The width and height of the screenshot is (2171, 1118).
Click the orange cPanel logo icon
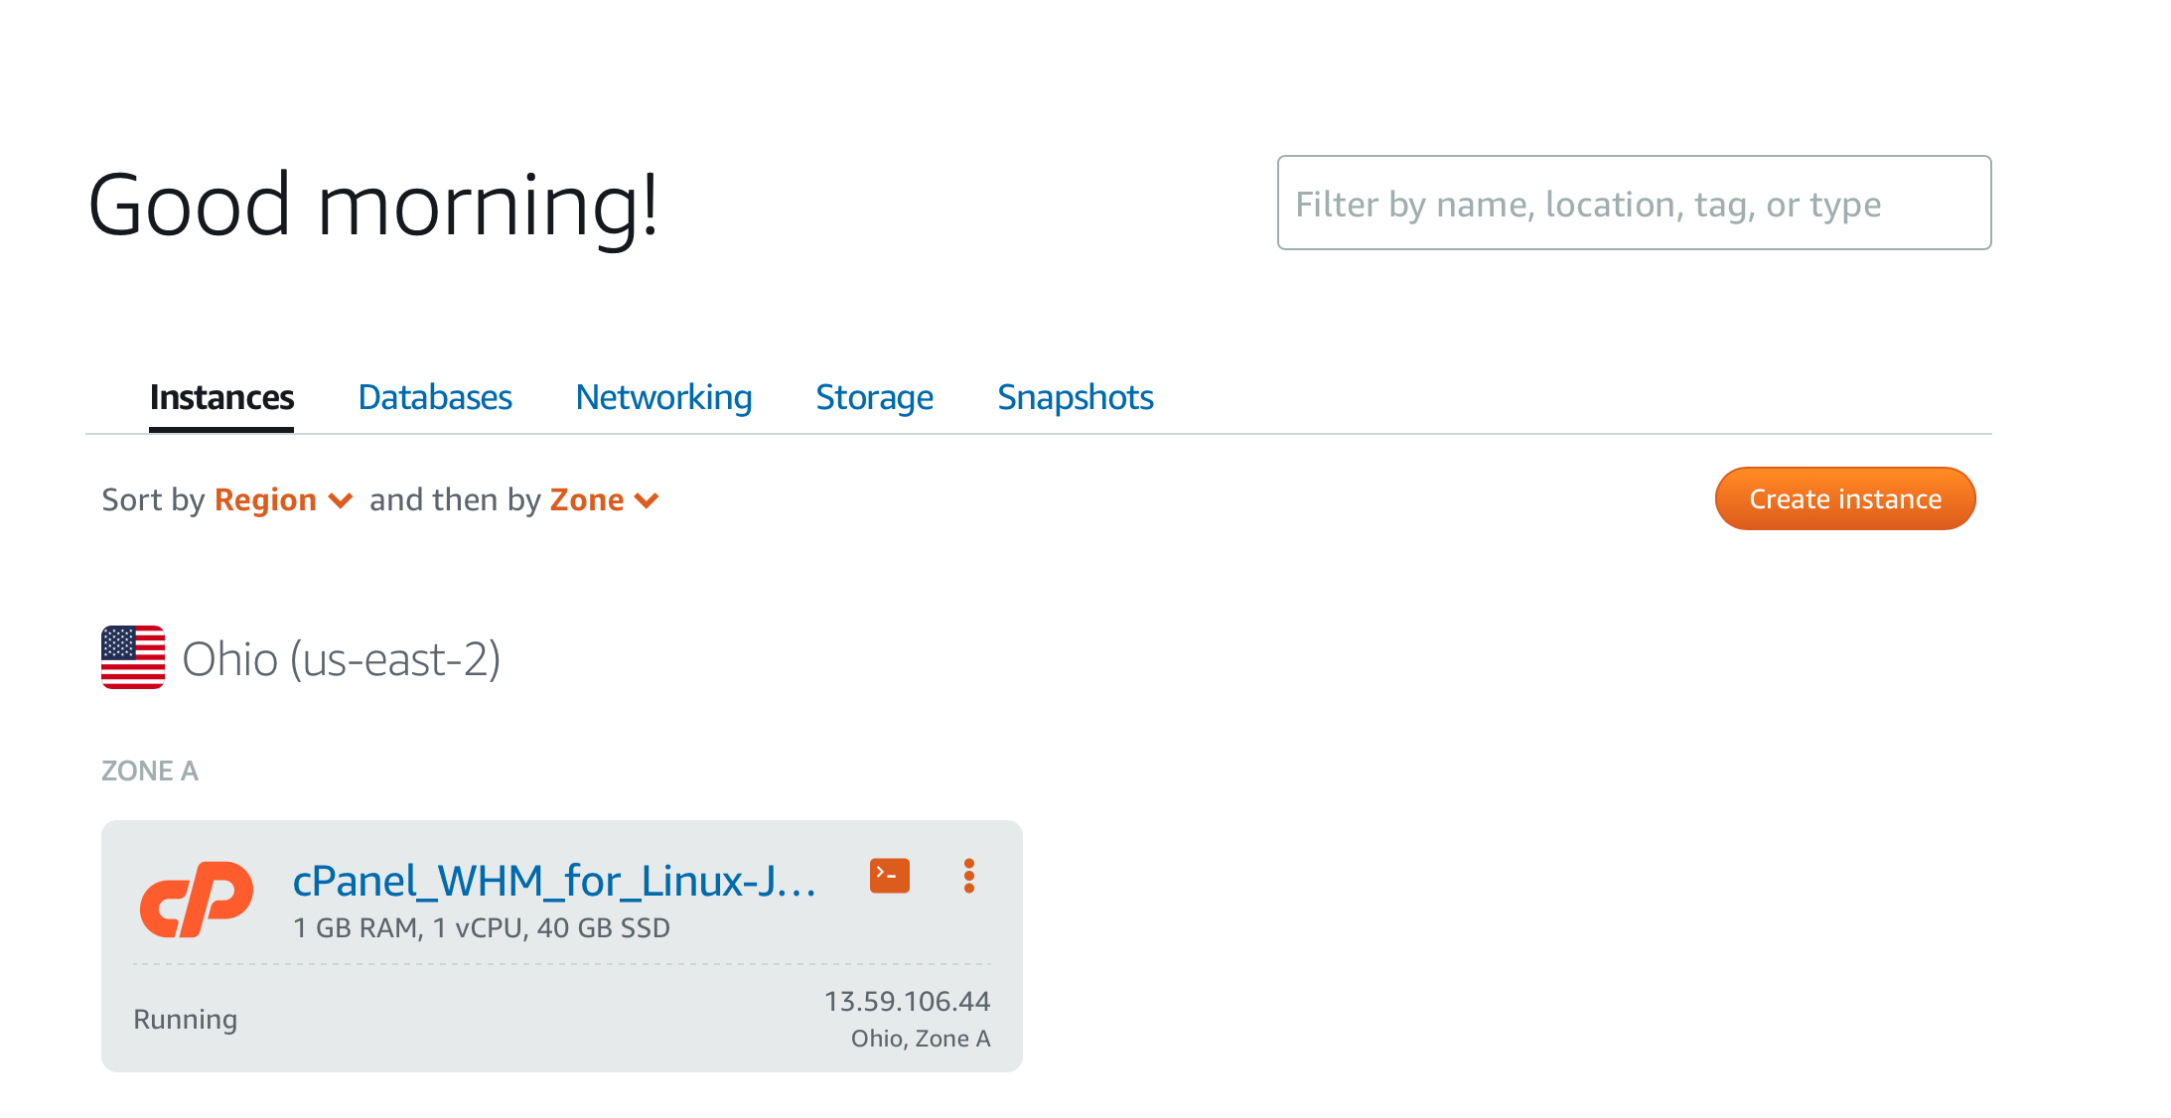coord(197,899)
